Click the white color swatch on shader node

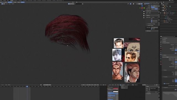tap(116, 92)
